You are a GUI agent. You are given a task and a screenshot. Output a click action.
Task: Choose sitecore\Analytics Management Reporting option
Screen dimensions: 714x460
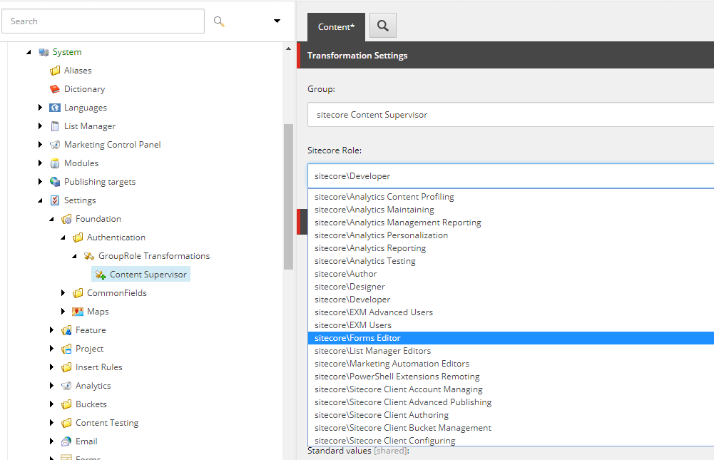[x=511, y=223]
